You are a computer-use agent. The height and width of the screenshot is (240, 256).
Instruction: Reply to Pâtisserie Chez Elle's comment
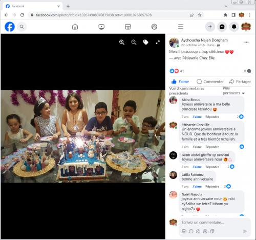(x=212, y=147)
